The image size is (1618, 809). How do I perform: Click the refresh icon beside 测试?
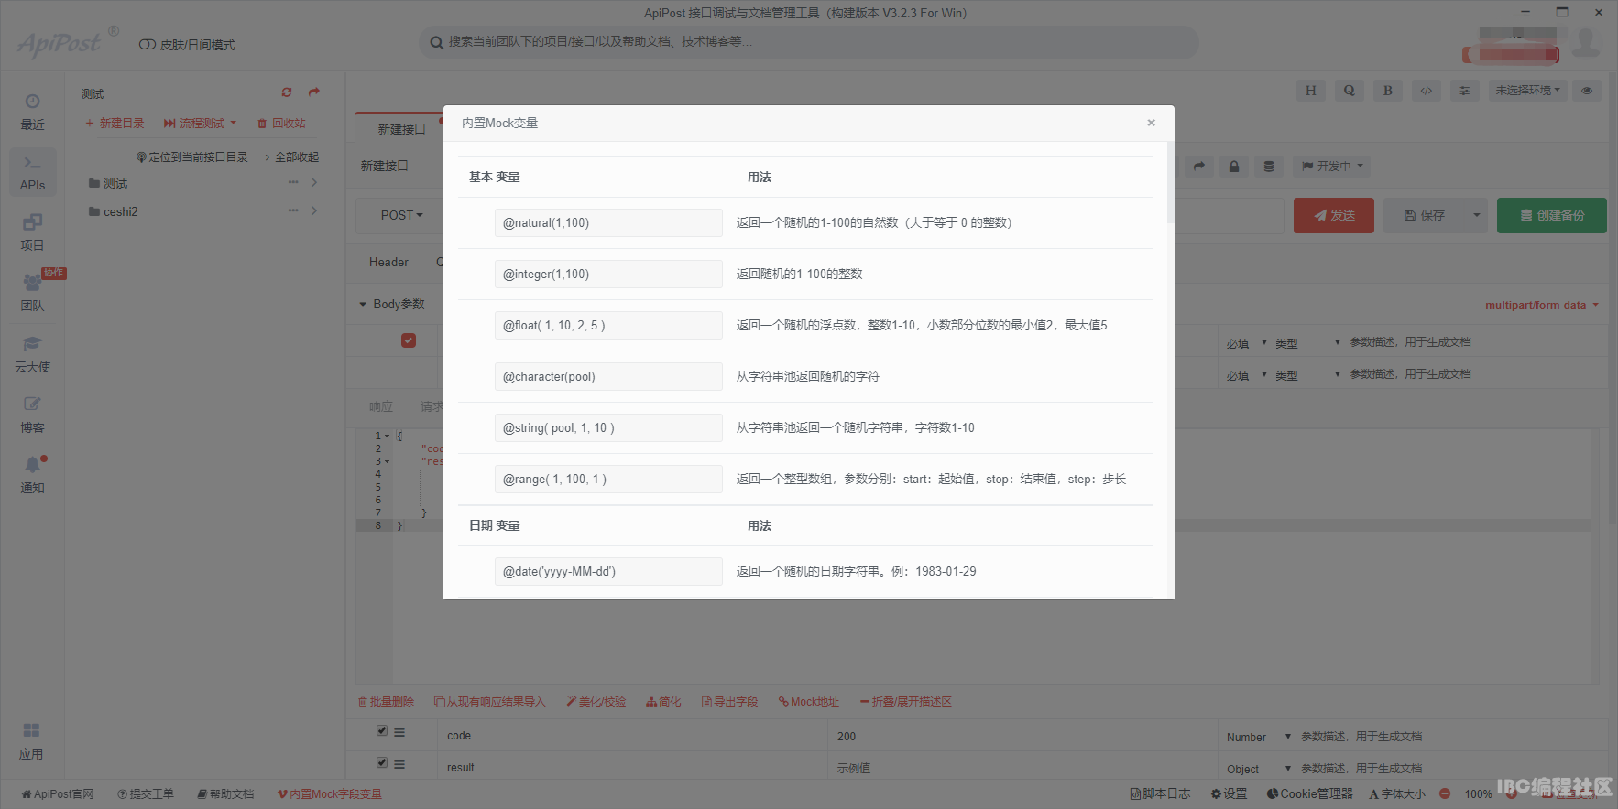coord(287,92)
